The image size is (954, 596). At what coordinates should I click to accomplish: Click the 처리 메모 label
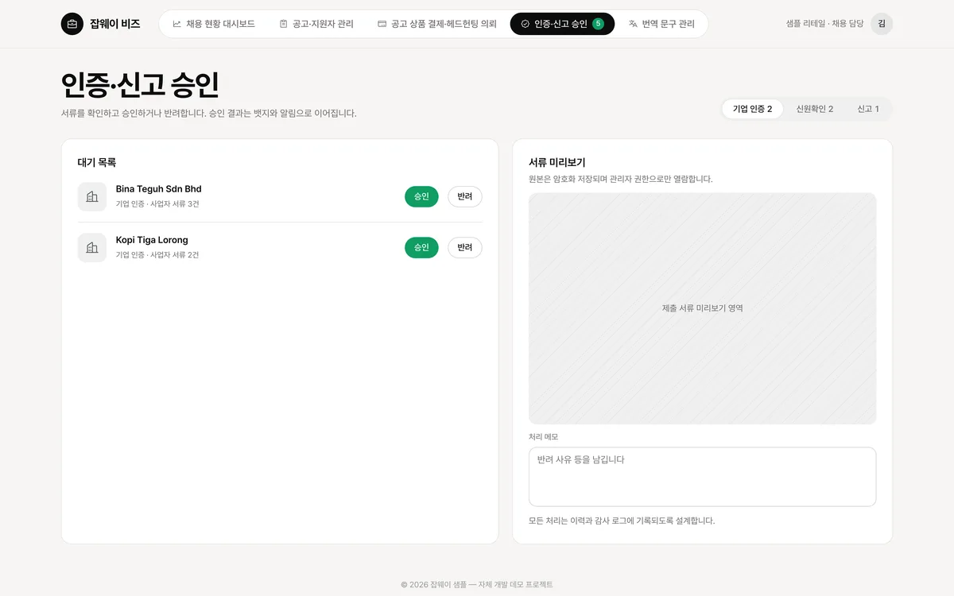point(544,437)
